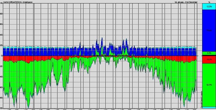The height and width of the screenshot is (110, 216).
Task: Click the GAINS BREAKDOWN - SmallSpace title
Action: (18, 2)
